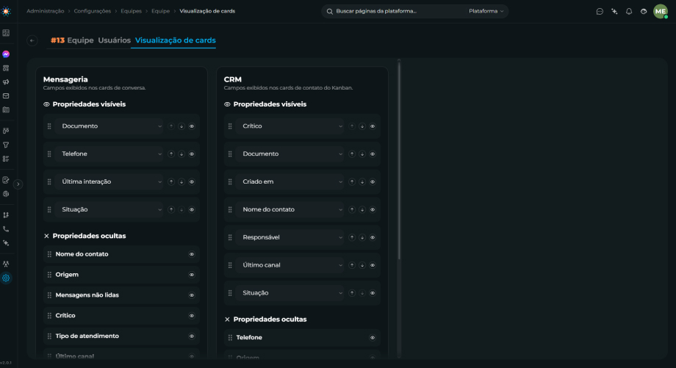This screenshot has height=368, width=676.
Task: Switch to the Usuários tab
Action: pyautogui.click(x=114, y=40)
